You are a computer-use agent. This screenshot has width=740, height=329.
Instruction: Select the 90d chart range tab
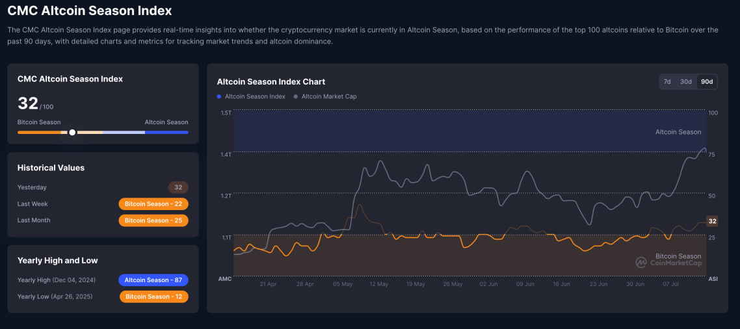(x=706, y=82)
